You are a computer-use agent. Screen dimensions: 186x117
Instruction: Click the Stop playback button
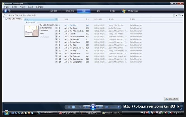pos(80,107)
